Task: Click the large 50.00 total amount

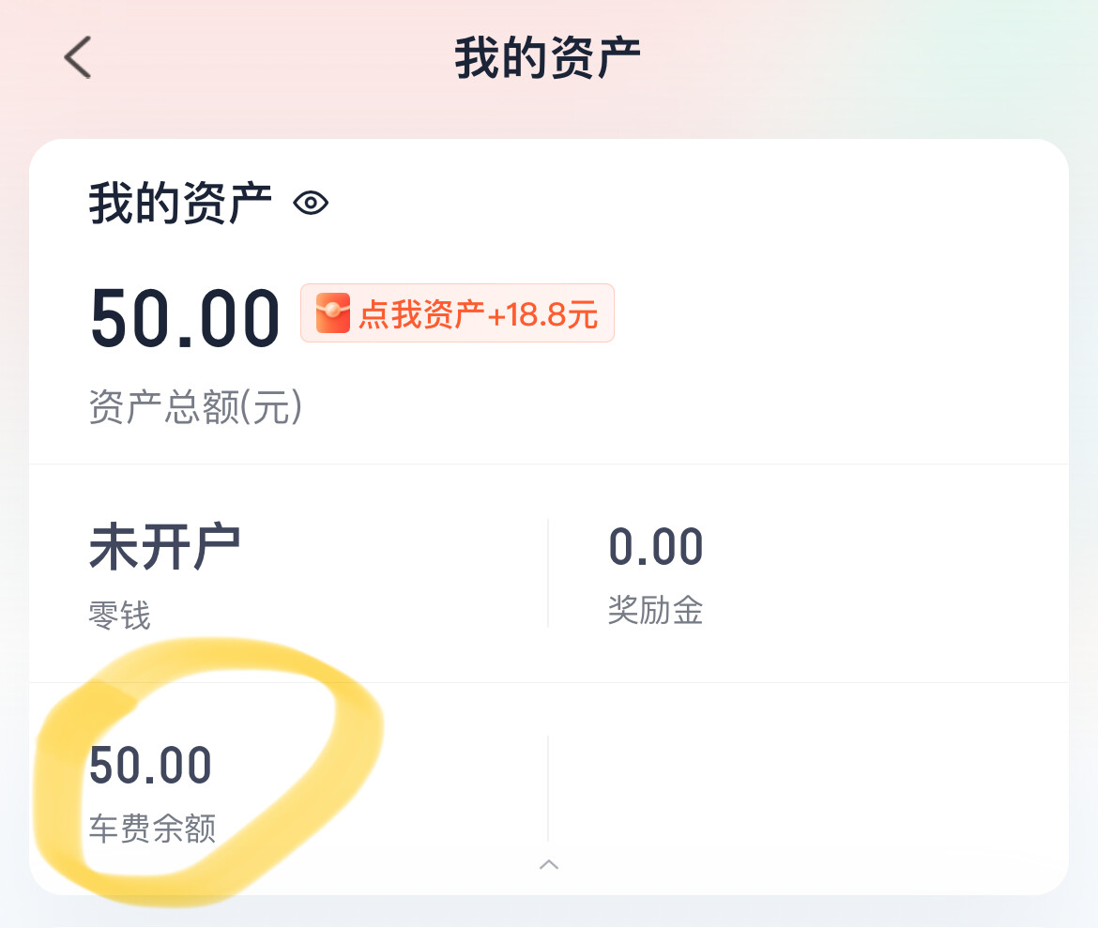Action: click(x=185, y=318)
